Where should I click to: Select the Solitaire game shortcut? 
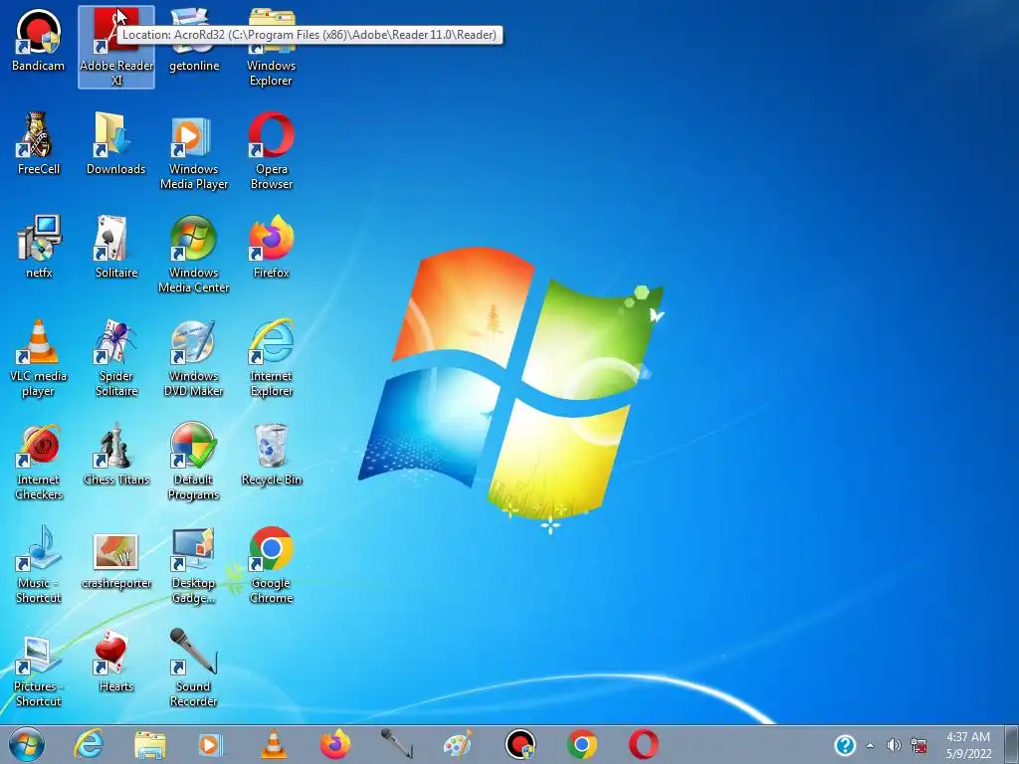click(x=116, y=247)
